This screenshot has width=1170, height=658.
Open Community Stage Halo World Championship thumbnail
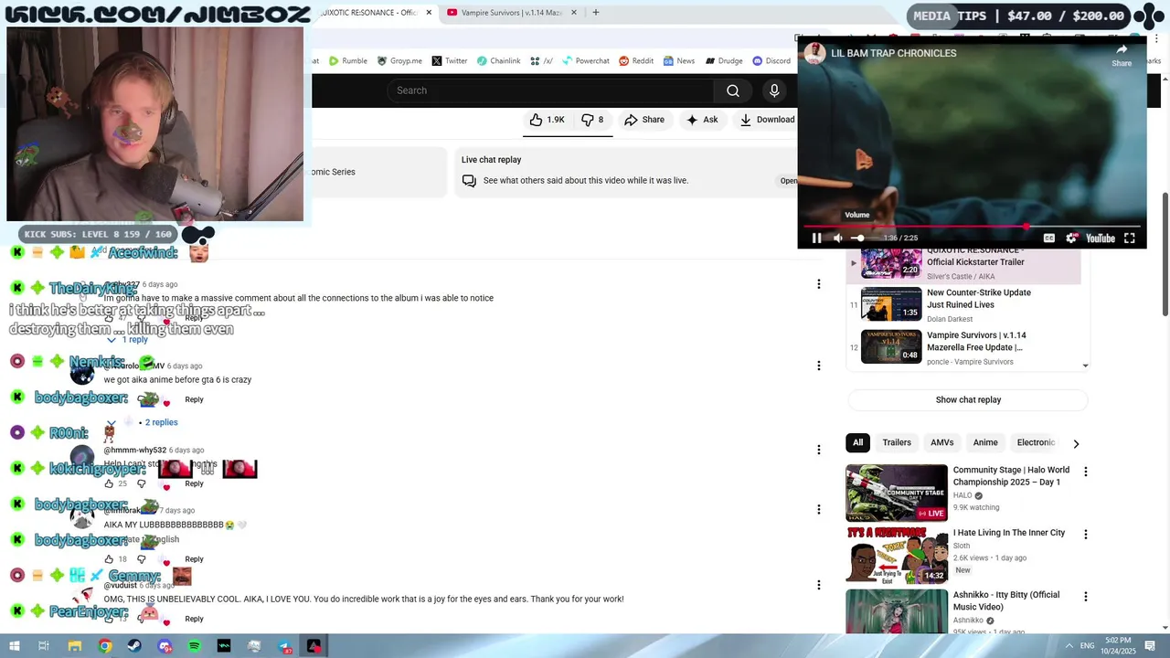(x=897, y=493)
